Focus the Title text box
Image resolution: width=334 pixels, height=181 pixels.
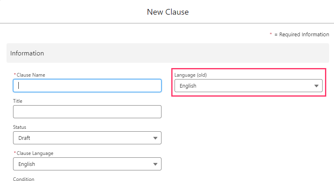coord(87,112)
